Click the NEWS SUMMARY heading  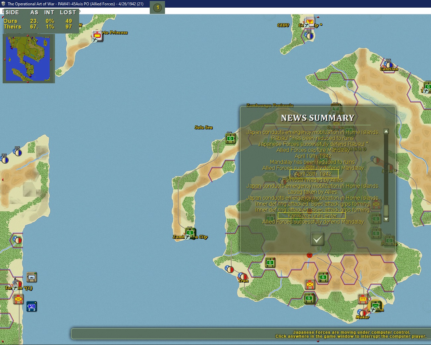(x=318, y=118)
